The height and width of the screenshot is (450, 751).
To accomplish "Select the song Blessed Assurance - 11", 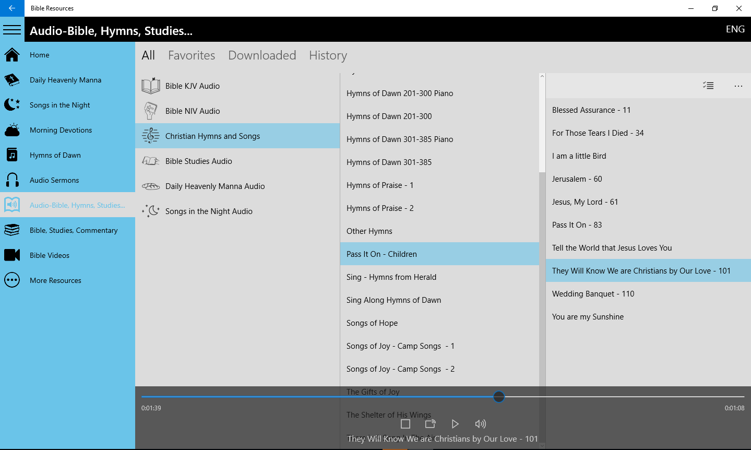I will [x=591, y=110].
